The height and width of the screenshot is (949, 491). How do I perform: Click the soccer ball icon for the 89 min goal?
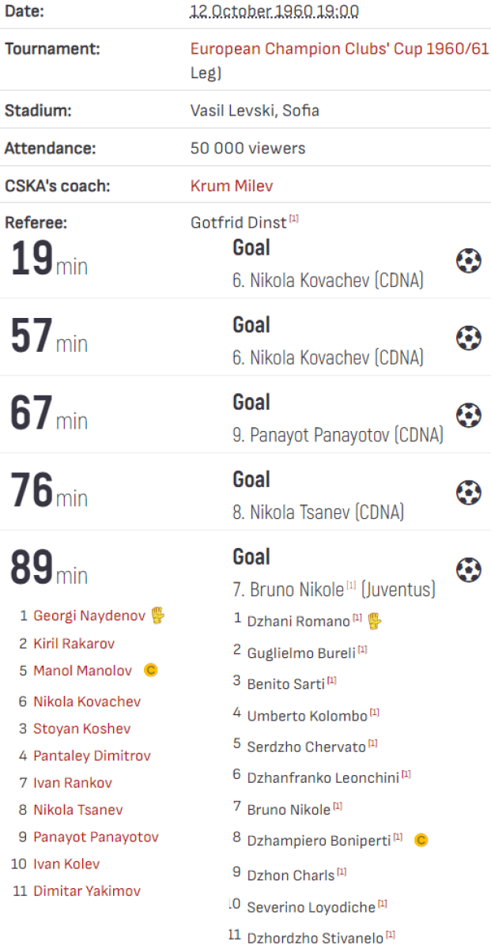(x=469, y=569)
